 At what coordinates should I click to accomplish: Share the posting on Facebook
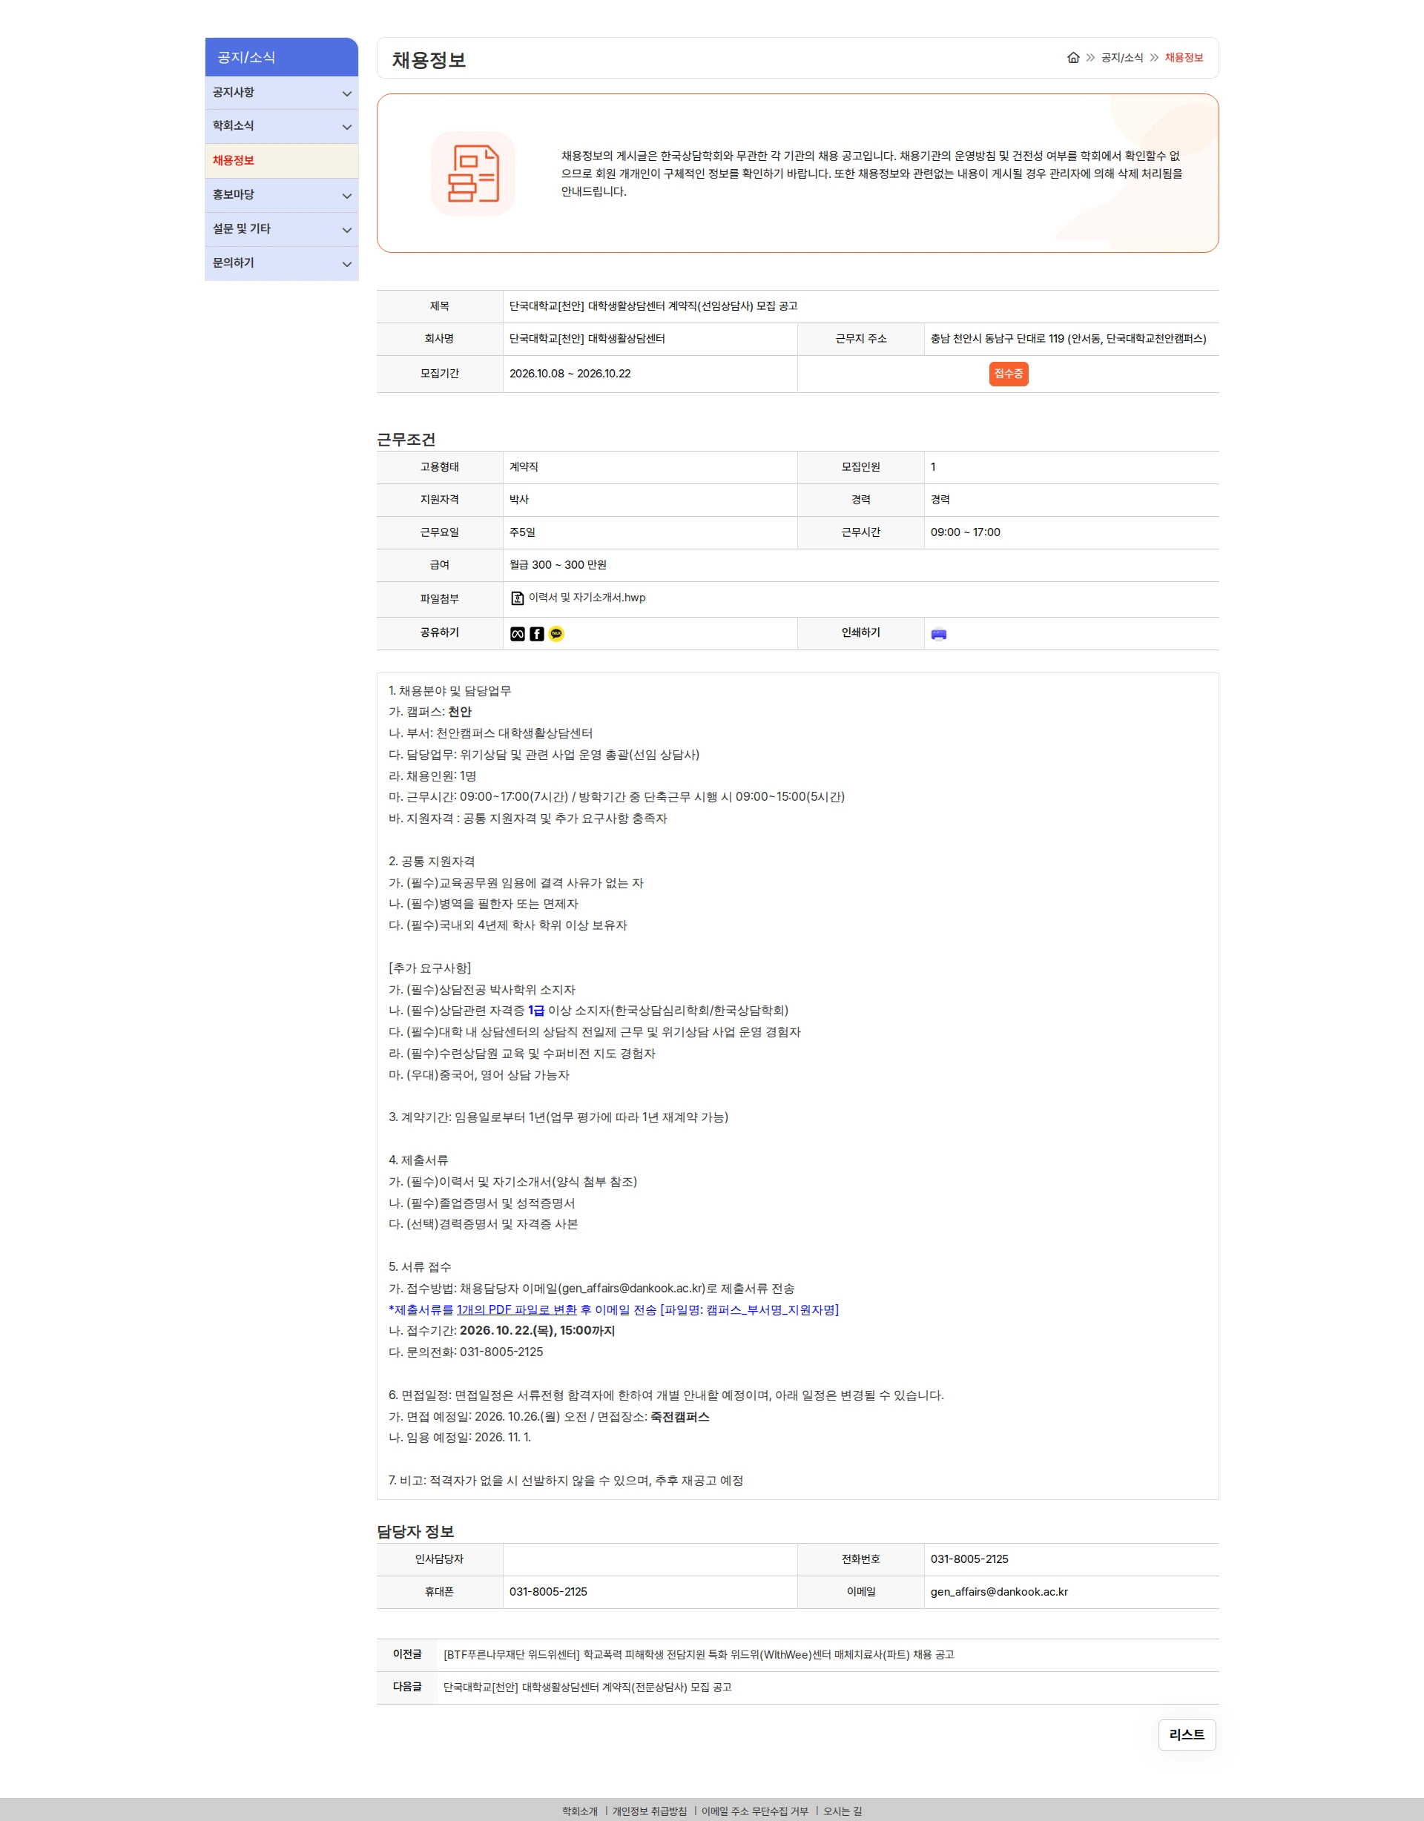coord(536,634)
